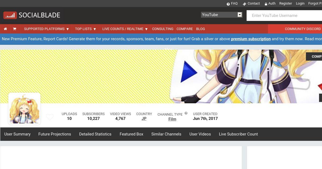The height and width of the screenshot is (169, 322).
Task: Go to the home icon in red navbar
Action: coord(5,29)
